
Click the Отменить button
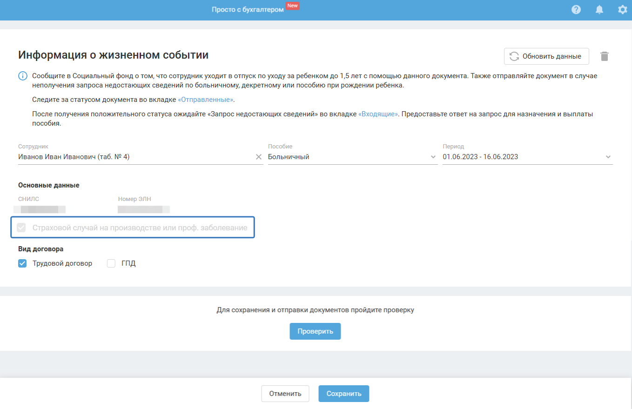(285, 393)
